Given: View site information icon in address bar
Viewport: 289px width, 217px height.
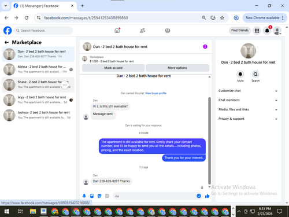Looking at the screenshot, I should 39,18.
